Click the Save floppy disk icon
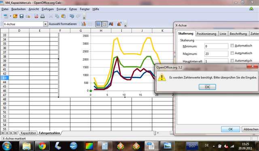259x151 pixels. [21, 16]
